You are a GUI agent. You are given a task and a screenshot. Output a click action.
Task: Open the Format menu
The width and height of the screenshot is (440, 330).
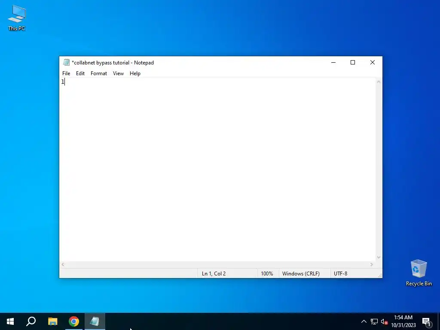pos(99,73)
